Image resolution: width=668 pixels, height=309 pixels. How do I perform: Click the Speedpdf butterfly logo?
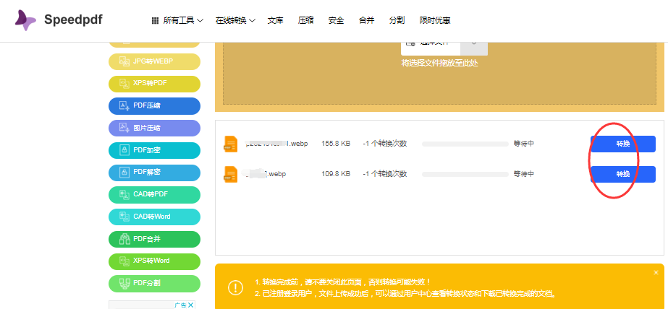point(25,20)
